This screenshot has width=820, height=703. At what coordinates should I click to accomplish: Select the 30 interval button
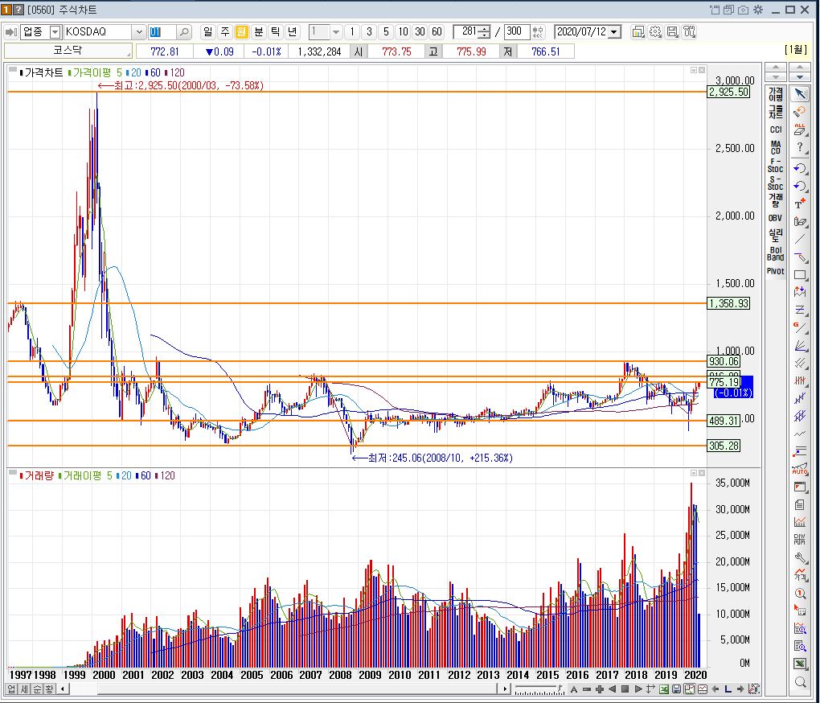pyautogui.click(x=420, y=32)
